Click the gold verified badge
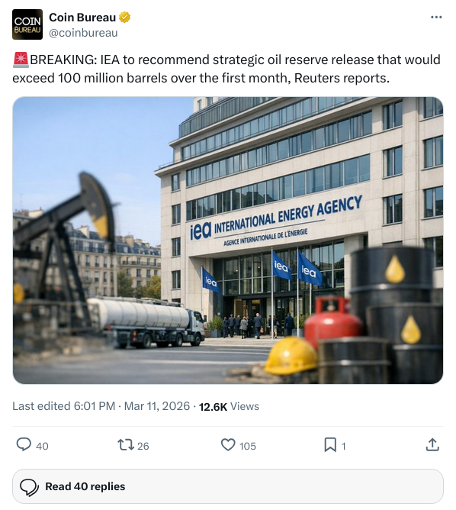The width and height of the screenshot is (456, 510). coord(125,18)
